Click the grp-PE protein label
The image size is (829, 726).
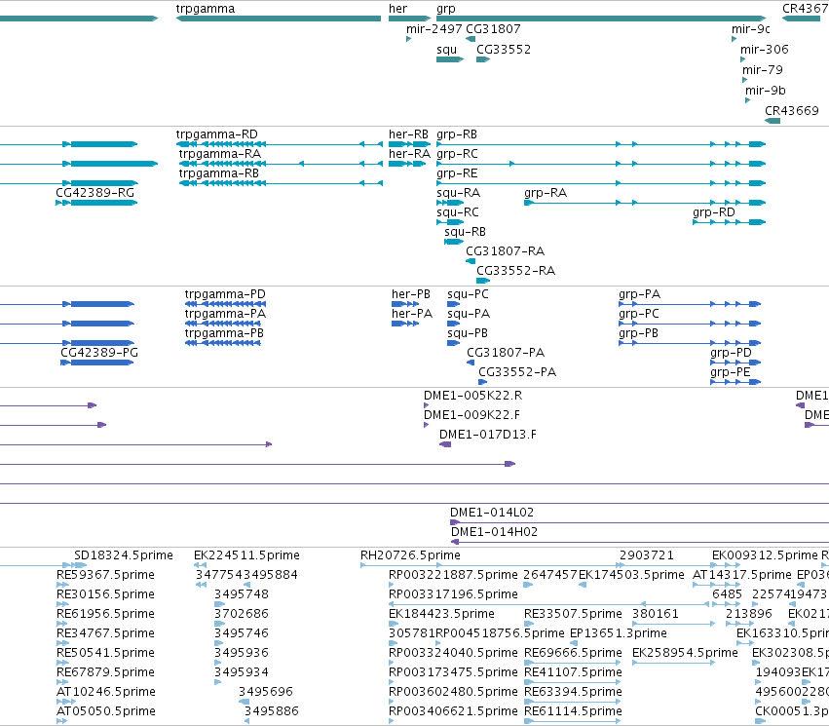(731, 372)
